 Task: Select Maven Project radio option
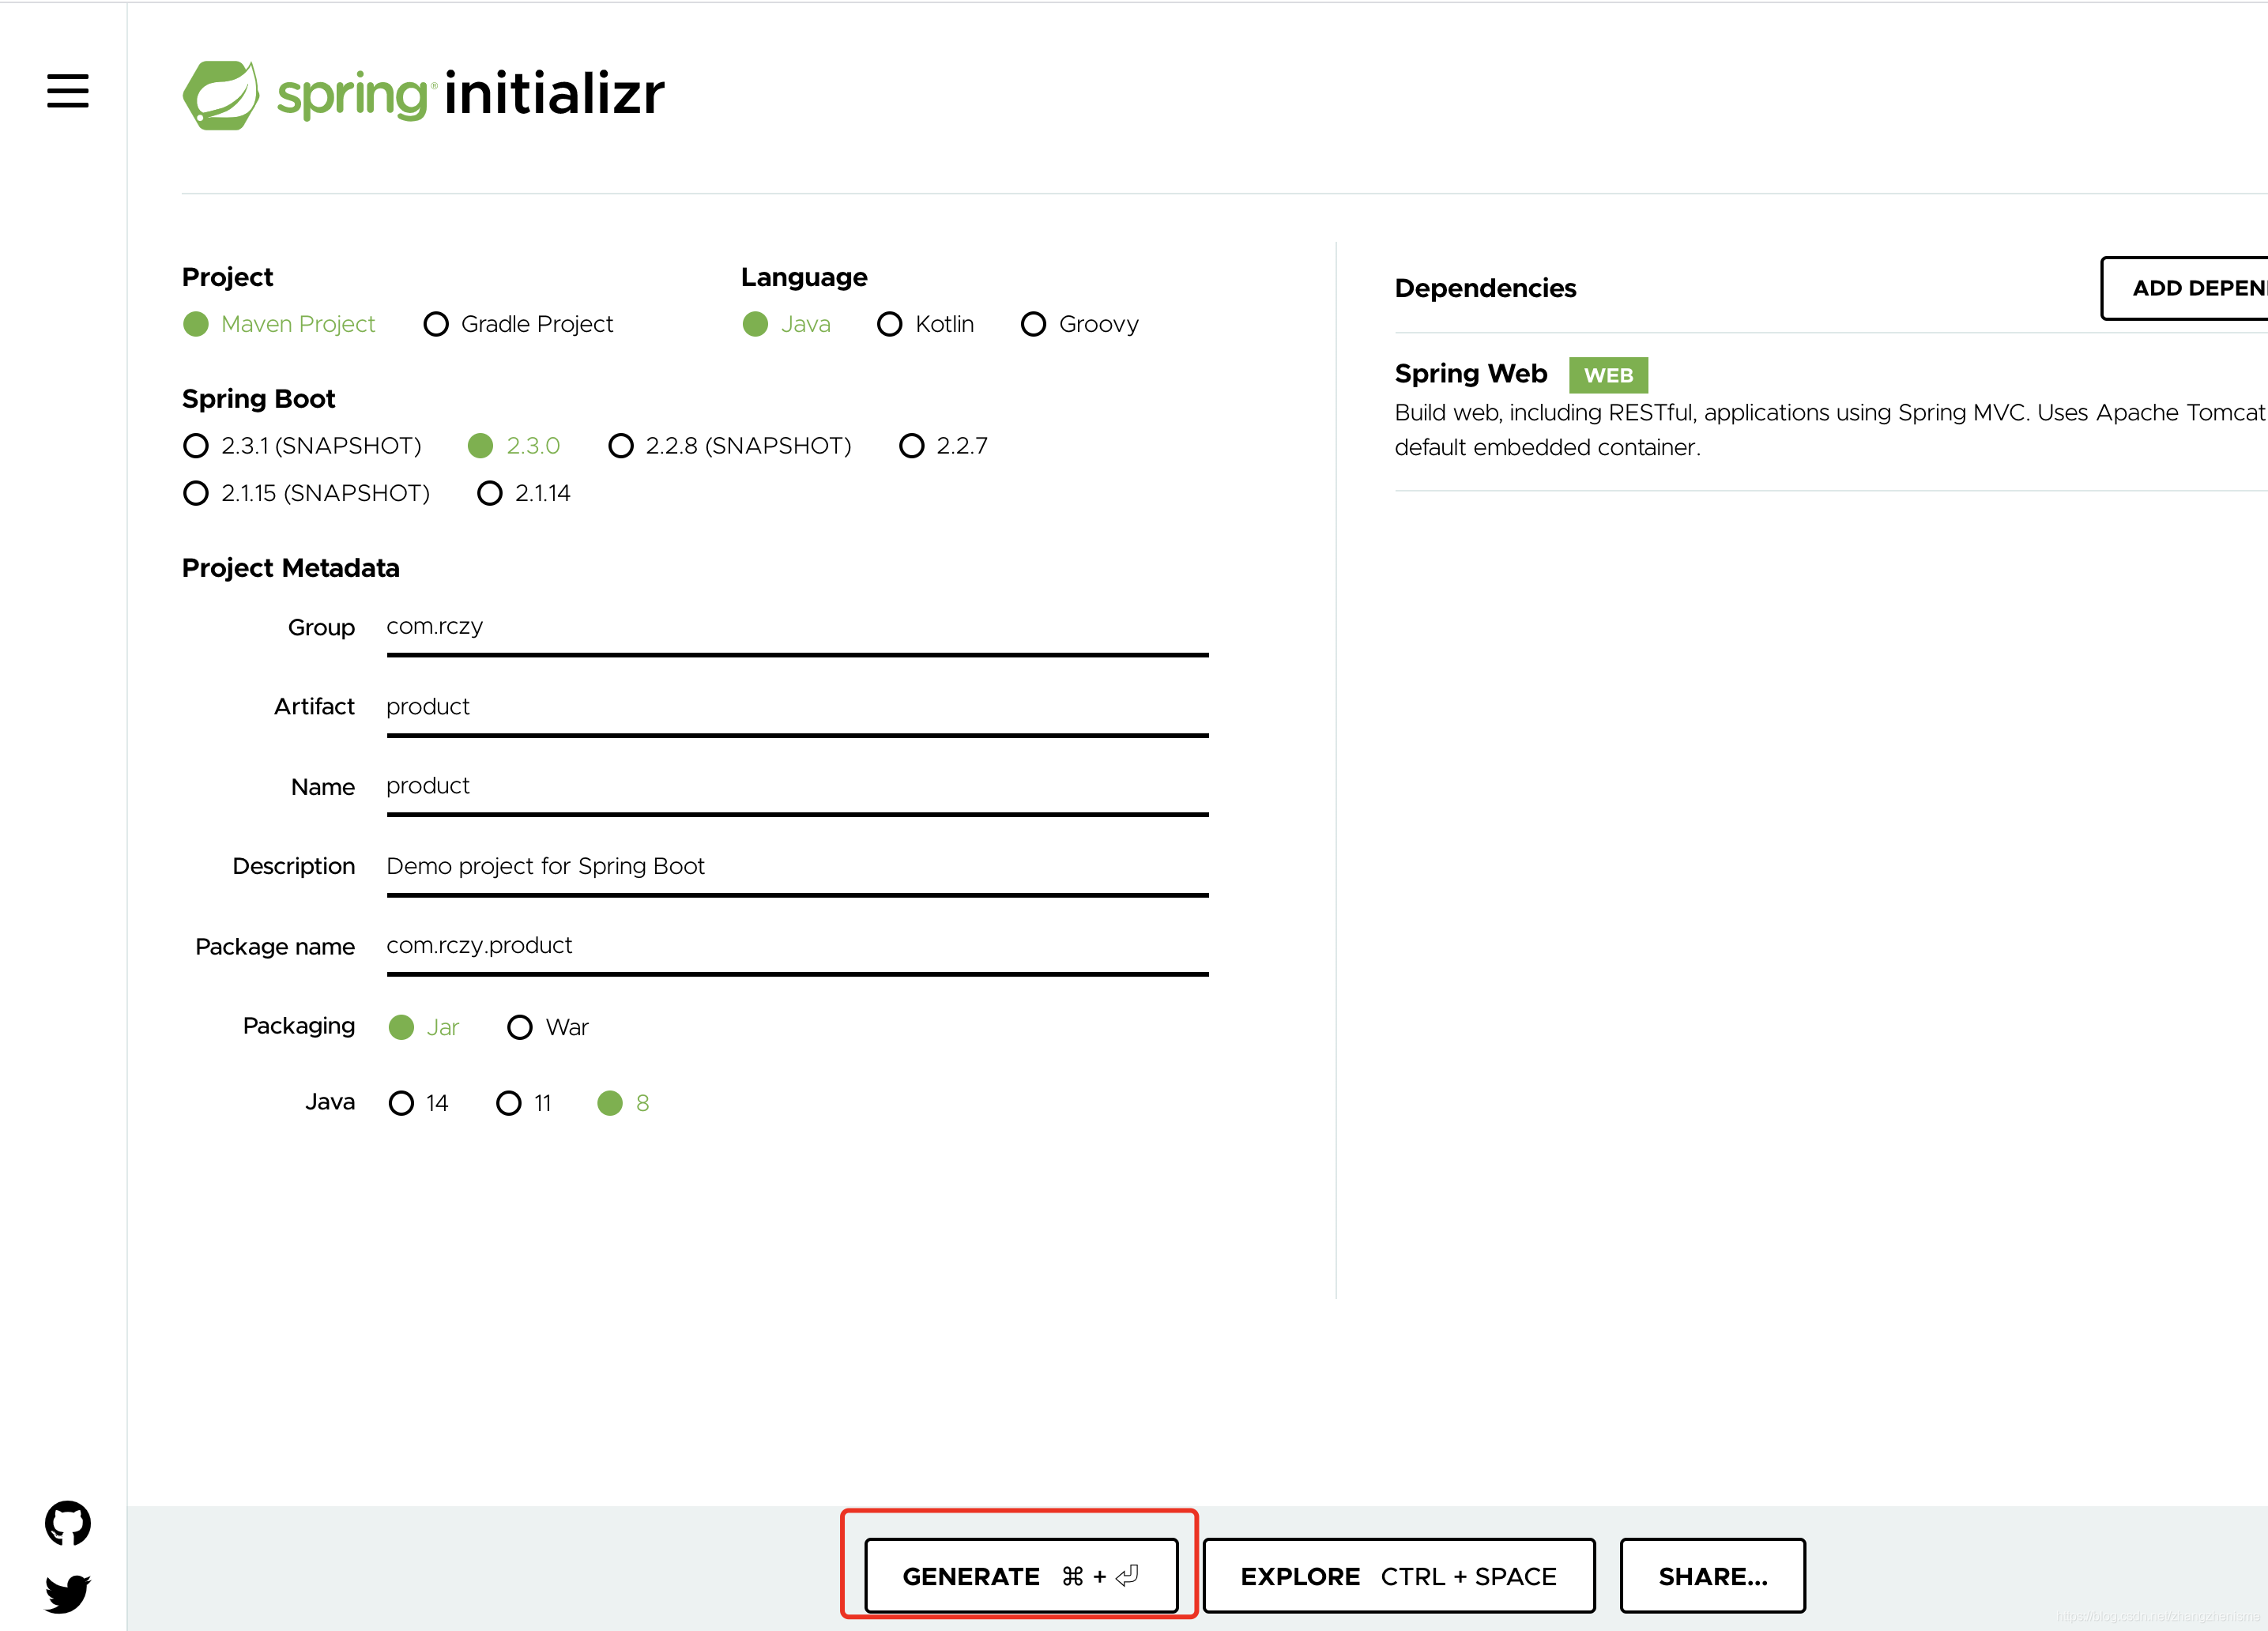tap(279, 324)
